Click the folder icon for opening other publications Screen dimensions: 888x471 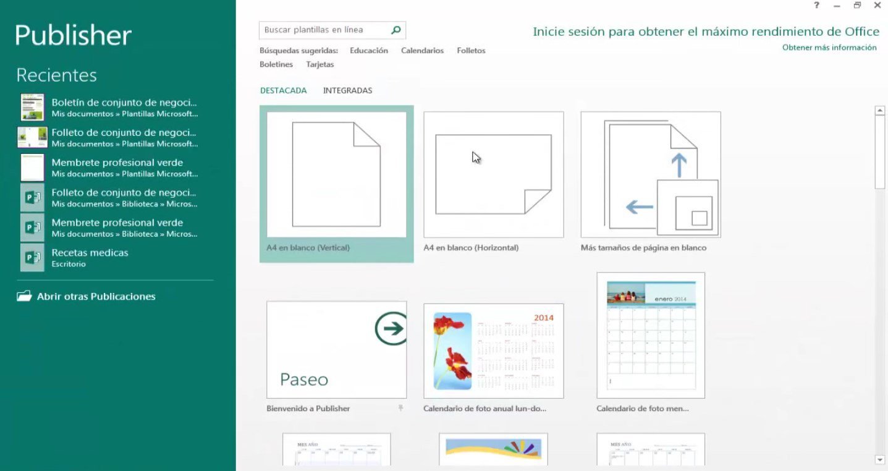(24, 296)
